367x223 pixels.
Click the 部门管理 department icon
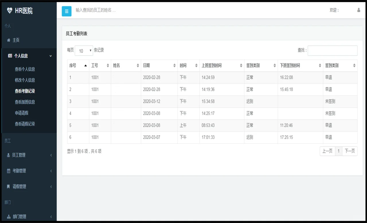pyautogui.click(x=8, y=216)
